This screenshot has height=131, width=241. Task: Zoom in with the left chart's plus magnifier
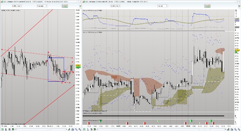80,129
